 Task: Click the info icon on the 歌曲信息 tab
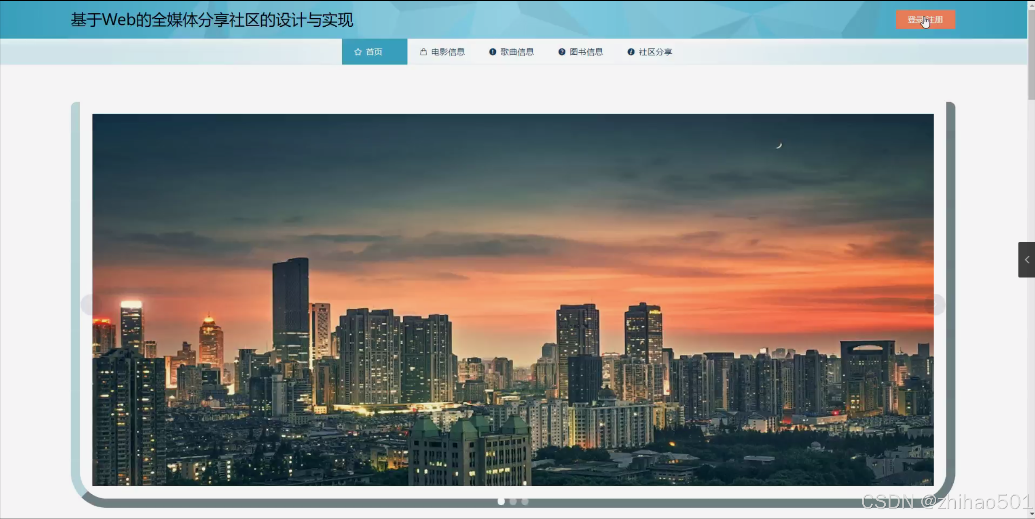pos(493,51)
